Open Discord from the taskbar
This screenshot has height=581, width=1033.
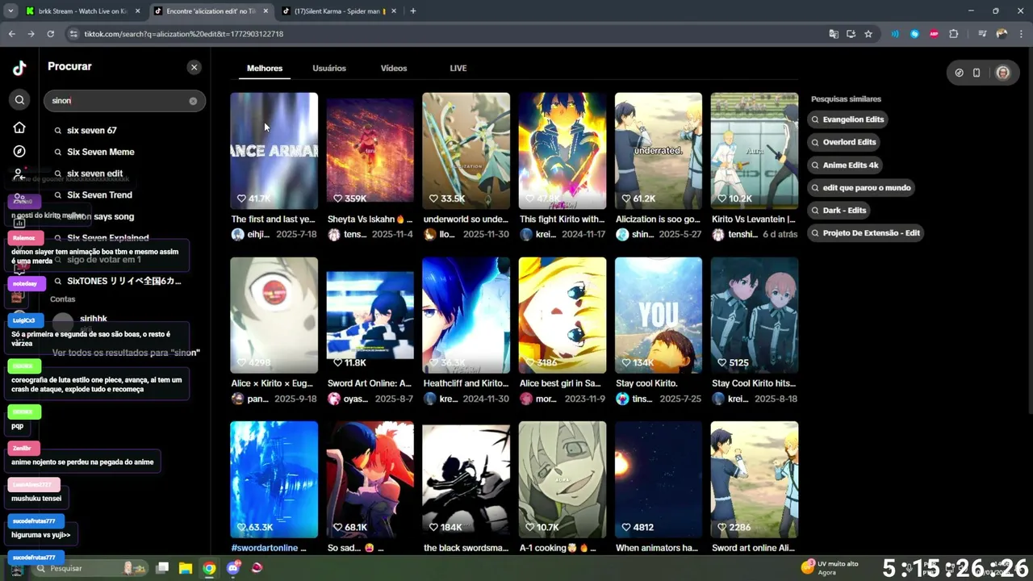pos(233,568)
